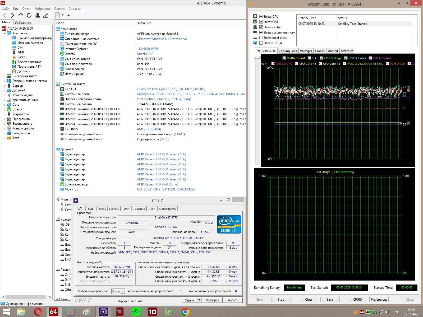
Task: Go up one level with the up arrow
Action: [21, 15]
